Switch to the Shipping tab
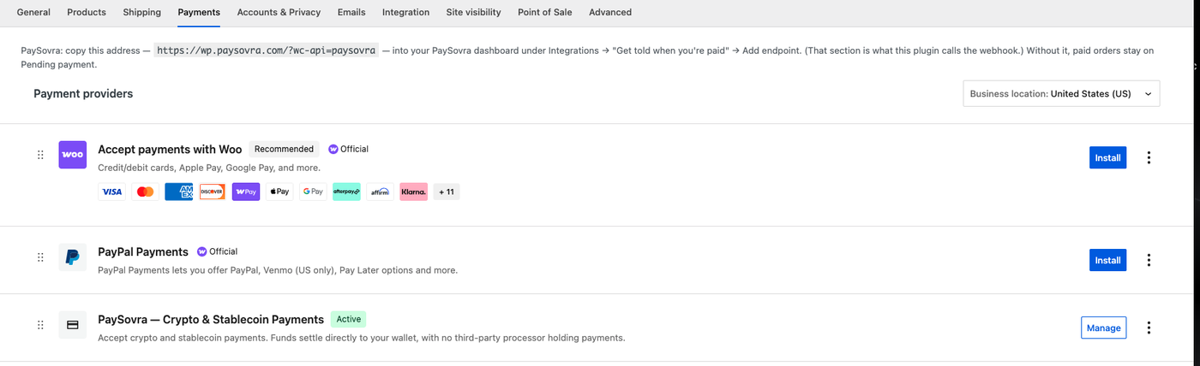Screen dimensions: 1200x366 point(141,12)
